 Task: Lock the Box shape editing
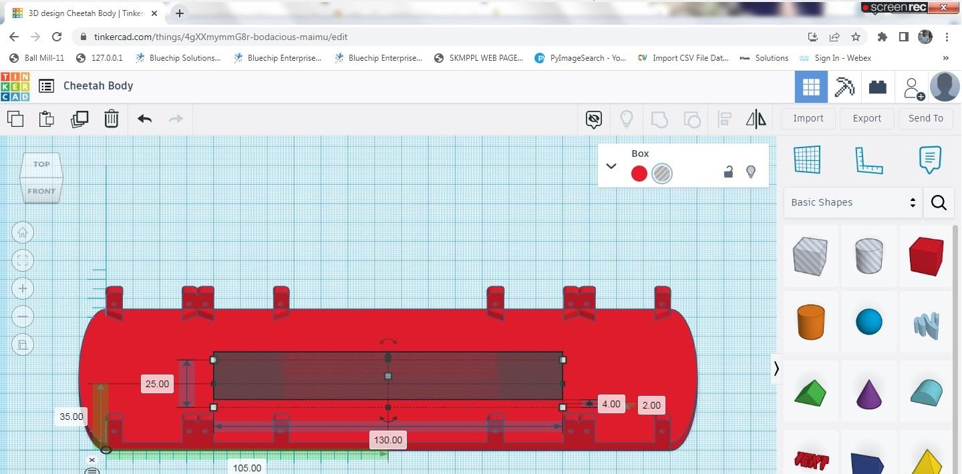click(x=728, y=172)
